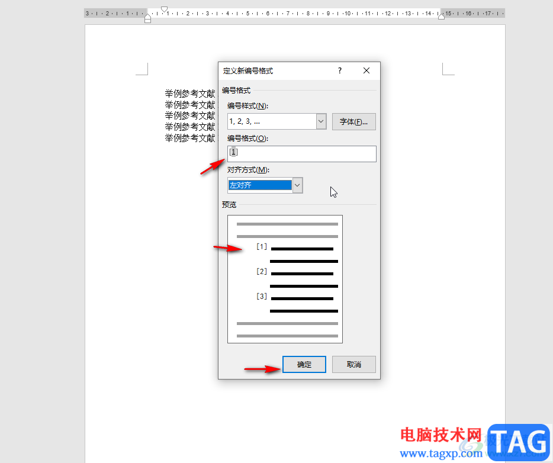Click the [2] entry in preview
Image resolution: width=553 pixels, height=463 pixels.
261,272
